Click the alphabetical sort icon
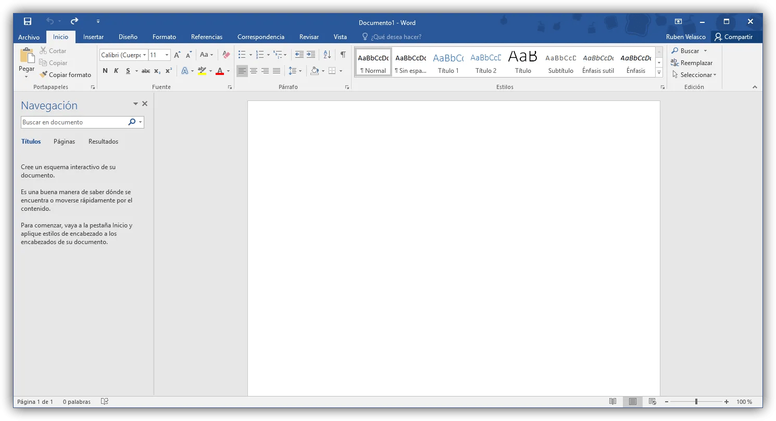This screenshot has height=421, width=776. tap(327, 54)
